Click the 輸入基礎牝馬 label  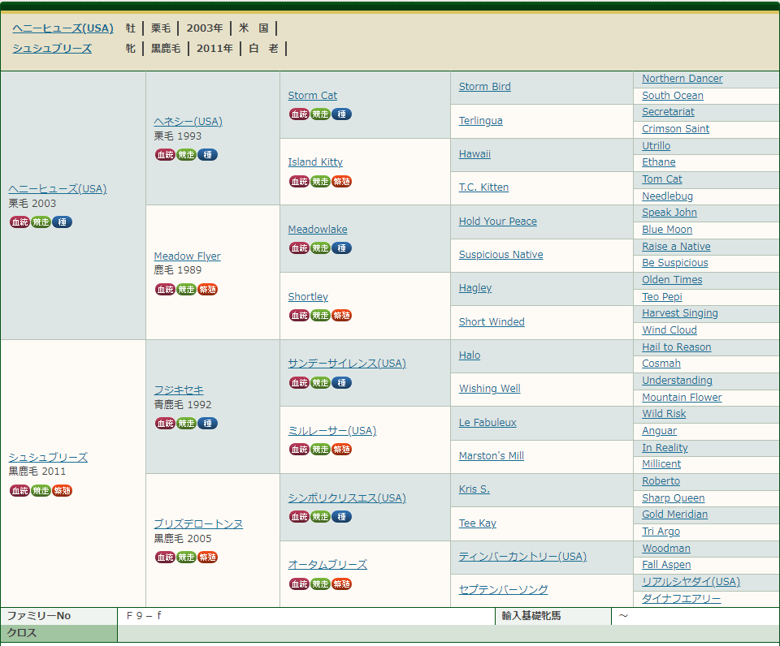click(531, 616)
